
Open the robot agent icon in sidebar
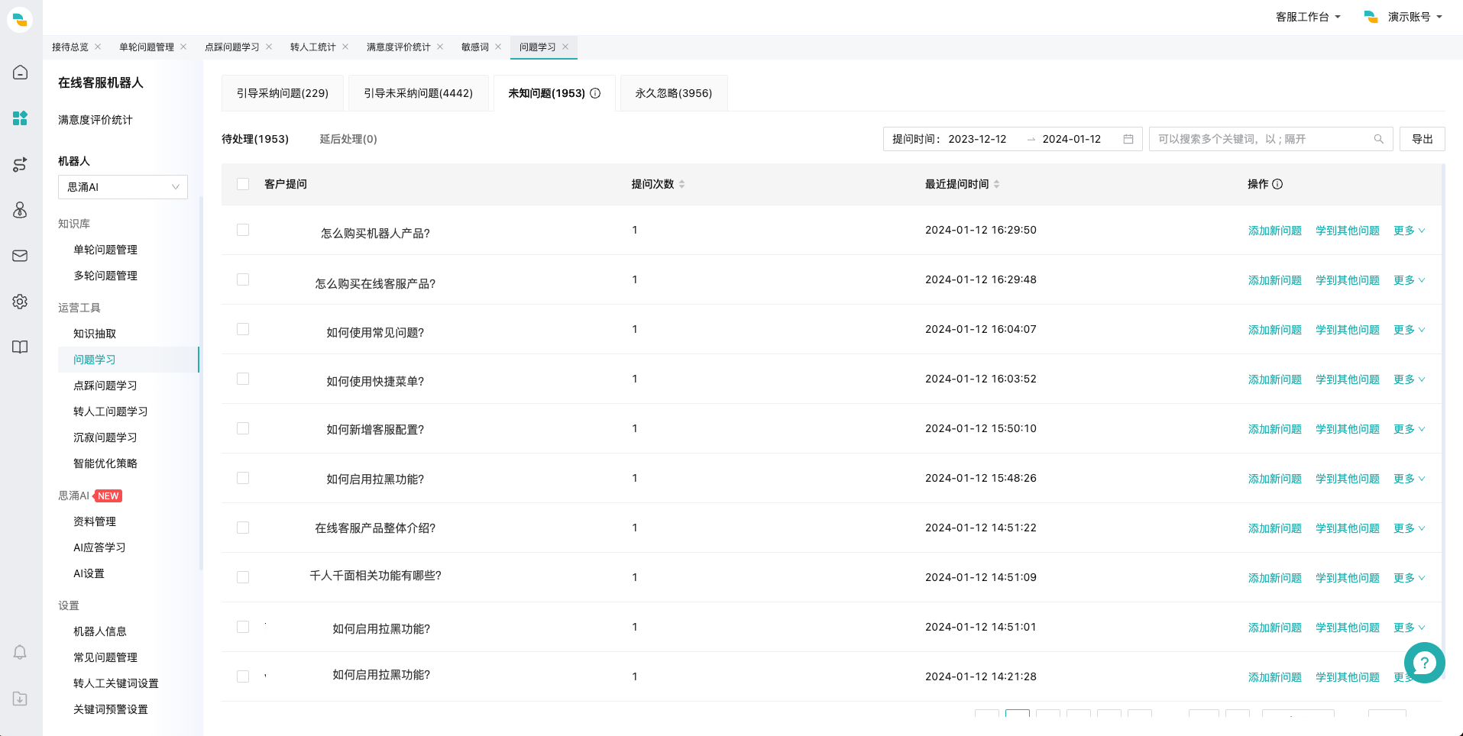tap(21, 210)
